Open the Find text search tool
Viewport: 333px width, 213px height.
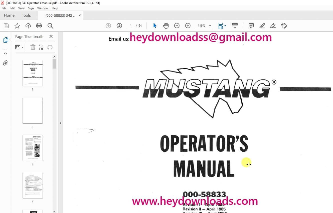pos(50,26)
